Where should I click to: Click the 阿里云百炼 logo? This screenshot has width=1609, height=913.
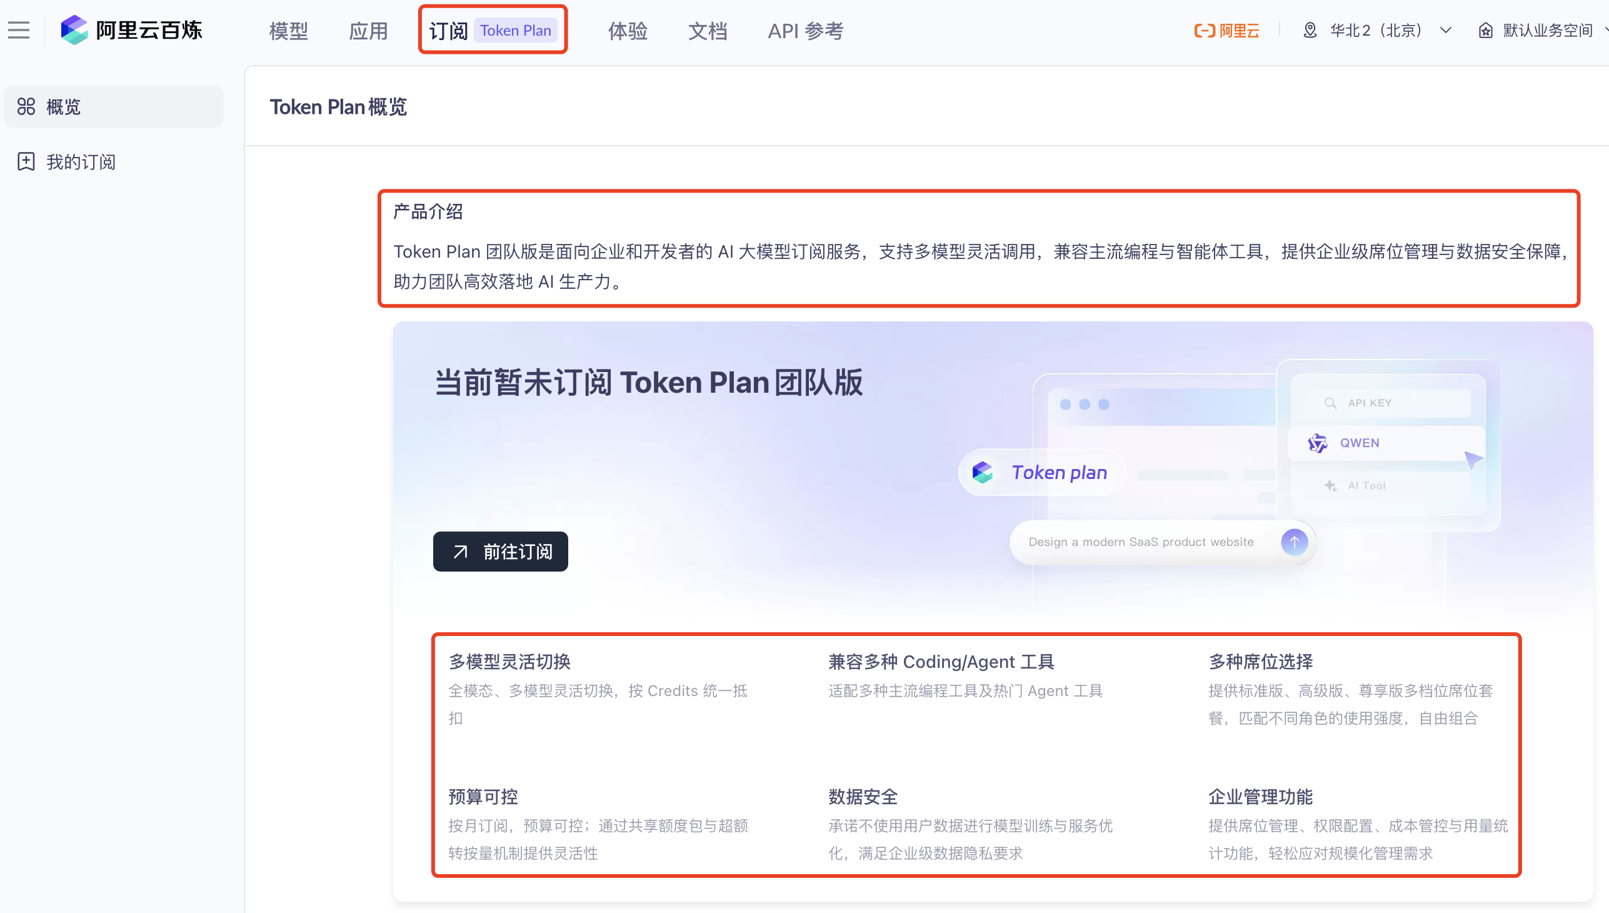point(132,29)
